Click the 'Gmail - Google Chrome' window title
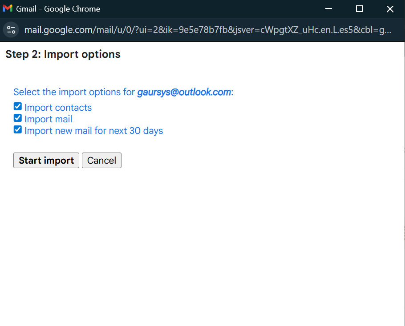405x326 pixels. pyautogui.click(x=58, y=9)
